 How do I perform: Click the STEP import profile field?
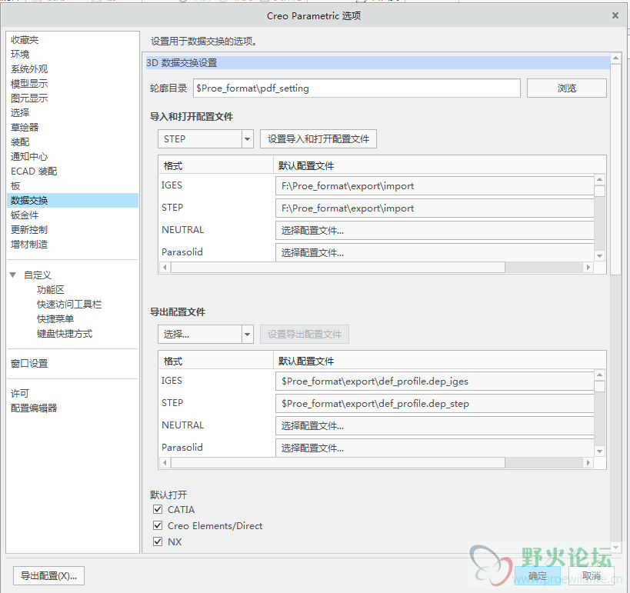click(435, 208)
